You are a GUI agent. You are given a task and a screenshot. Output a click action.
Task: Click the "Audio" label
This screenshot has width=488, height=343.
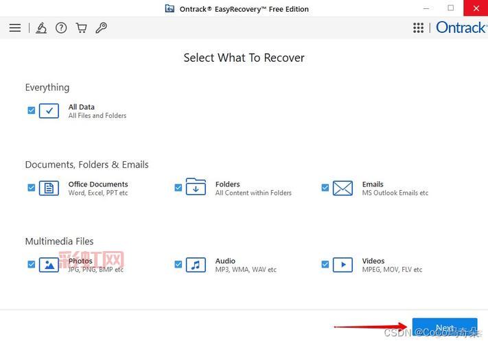click(225, 261)
